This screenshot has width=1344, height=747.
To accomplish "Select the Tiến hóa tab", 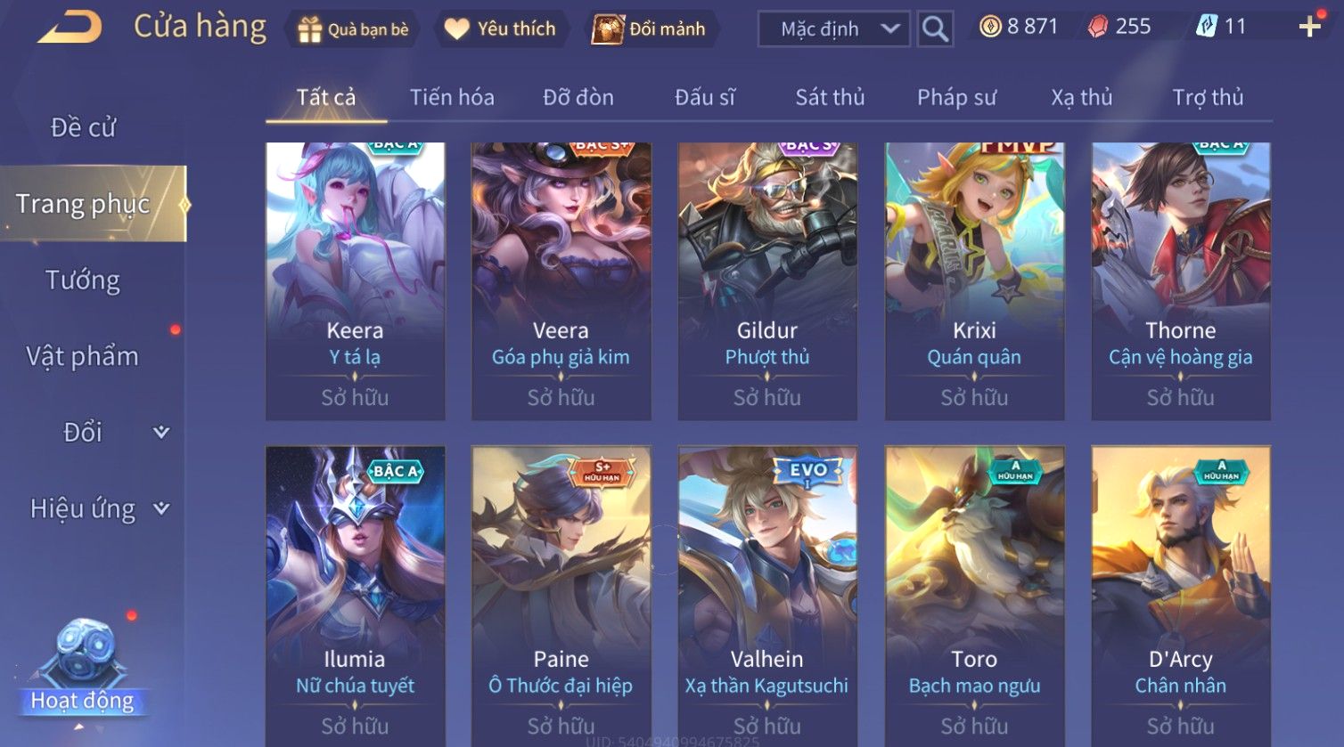I will [452, 97].
